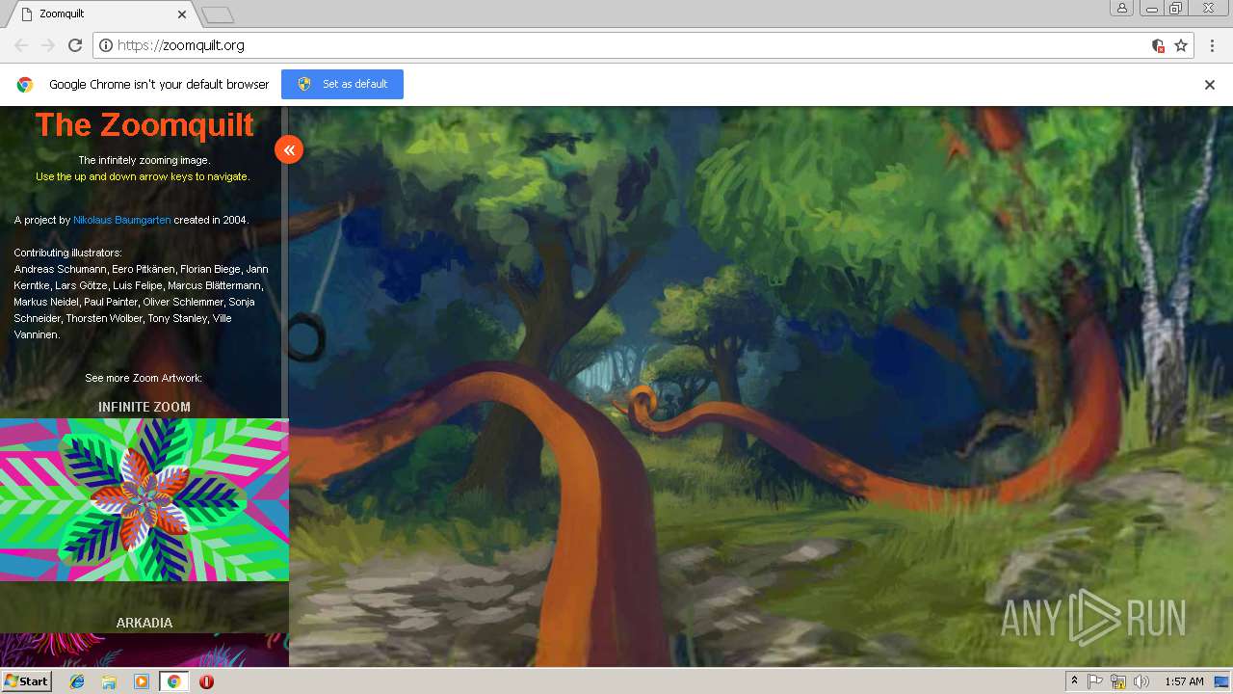Open Windows Explorer folder from taskbar

click(x=109, y=681)
